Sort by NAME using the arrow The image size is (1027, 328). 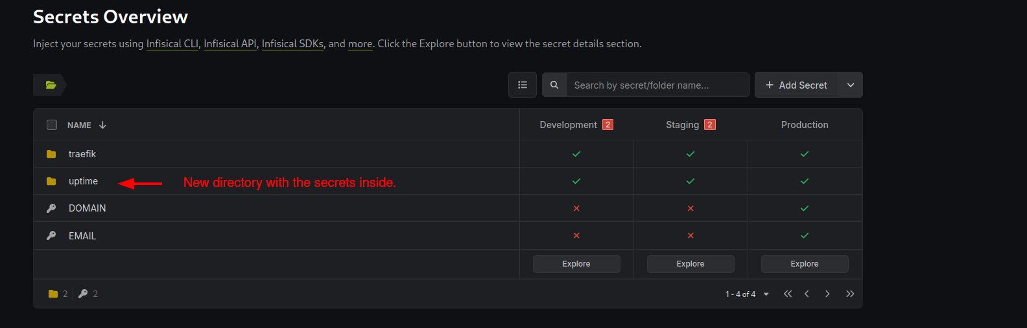(102, 125)
